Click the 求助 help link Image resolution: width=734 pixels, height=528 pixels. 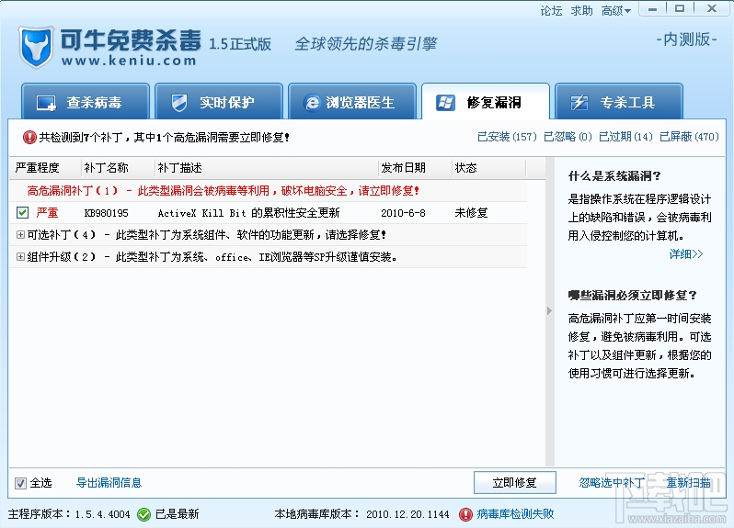click(x=582, y=10)
